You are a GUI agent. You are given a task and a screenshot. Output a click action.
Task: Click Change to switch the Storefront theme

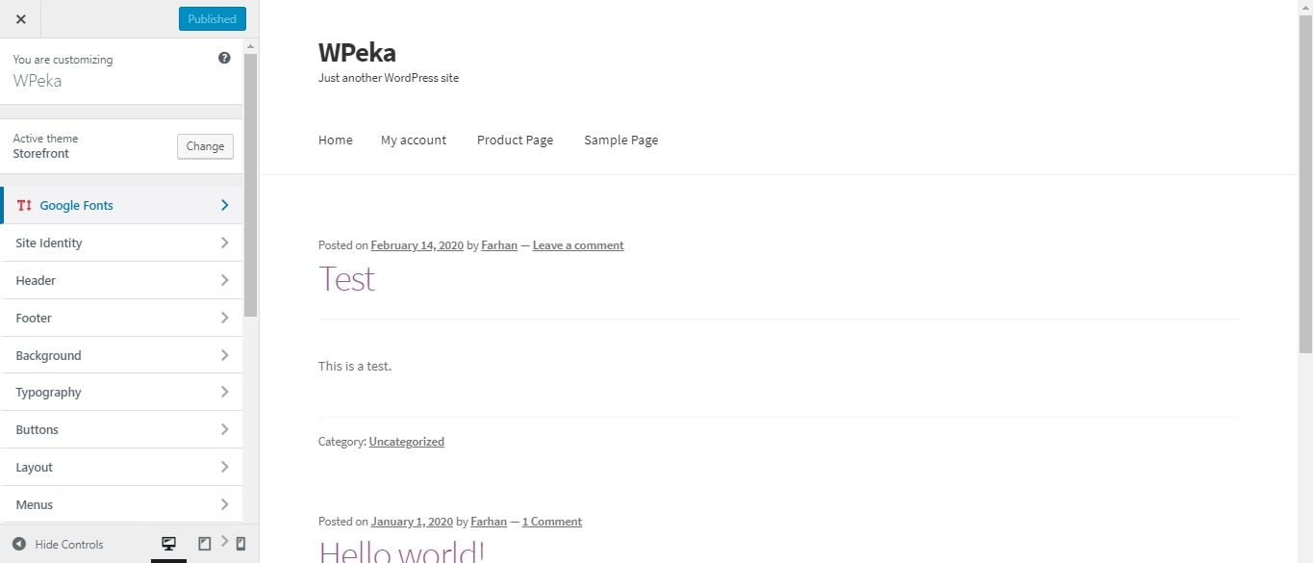pos(205,146)
